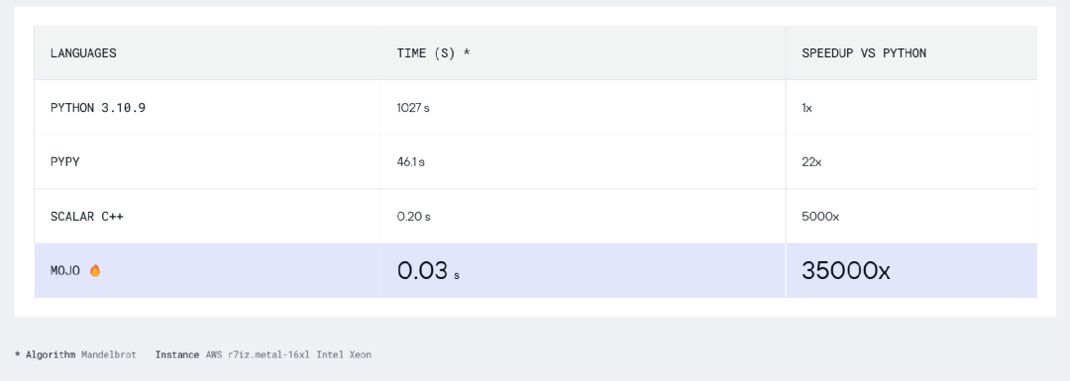
Task: Click the Mandelbrot algorithm footnote text
Action: pos(109,355)
